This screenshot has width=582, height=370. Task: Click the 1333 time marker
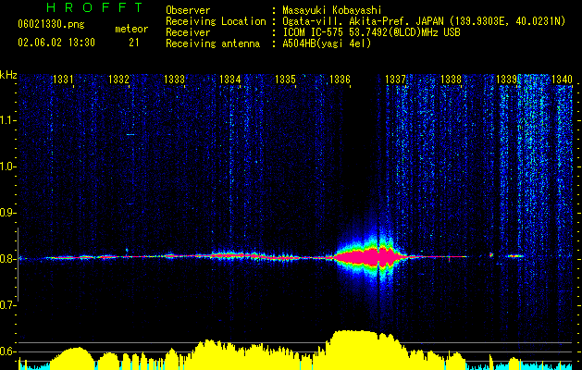pyautogui.click(x=174, y=79)
